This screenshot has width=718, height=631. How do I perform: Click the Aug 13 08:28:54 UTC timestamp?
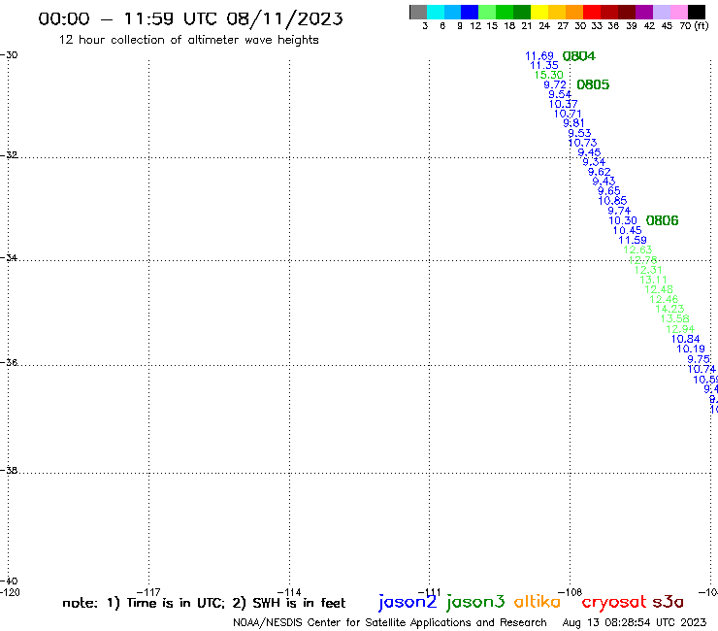click(635, 622)
